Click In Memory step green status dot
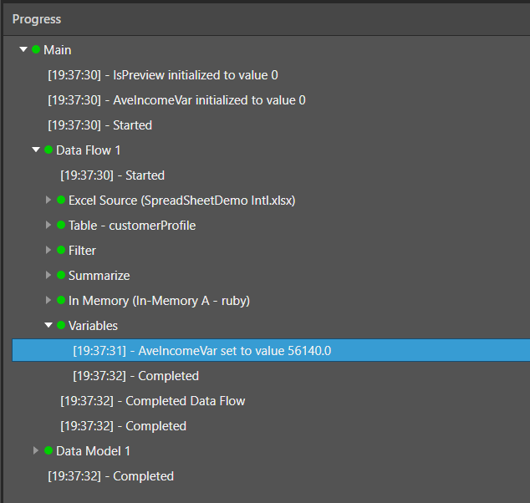This screenshot has width=530, height=503. tap(61, 301)
